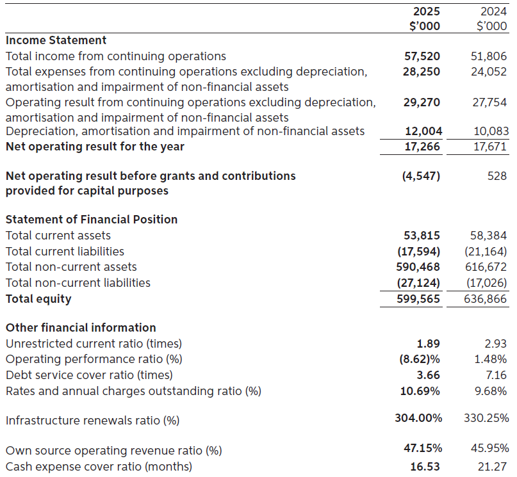Select the Income Statement section heading
Screen dimensions: 517x477
click(56, 40)
